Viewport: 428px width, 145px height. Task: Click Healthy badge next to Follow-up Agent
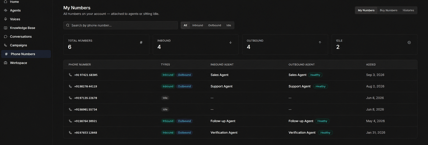coord(322,121)
